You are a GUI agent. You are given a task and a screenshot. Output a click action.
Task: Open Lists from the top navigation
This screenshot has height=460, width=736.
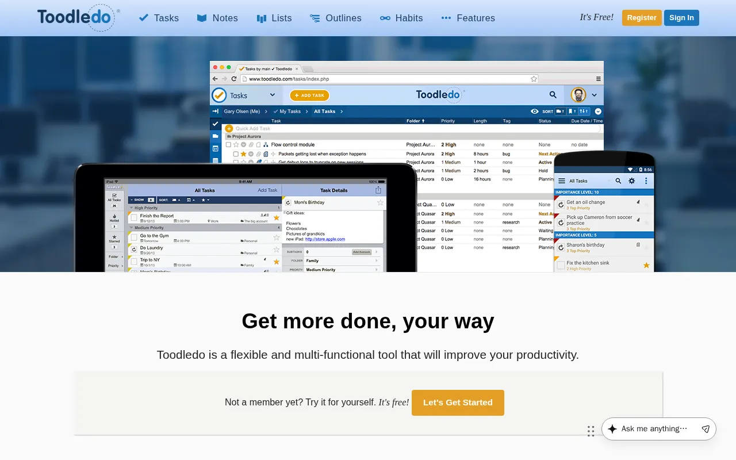[274, 18]
